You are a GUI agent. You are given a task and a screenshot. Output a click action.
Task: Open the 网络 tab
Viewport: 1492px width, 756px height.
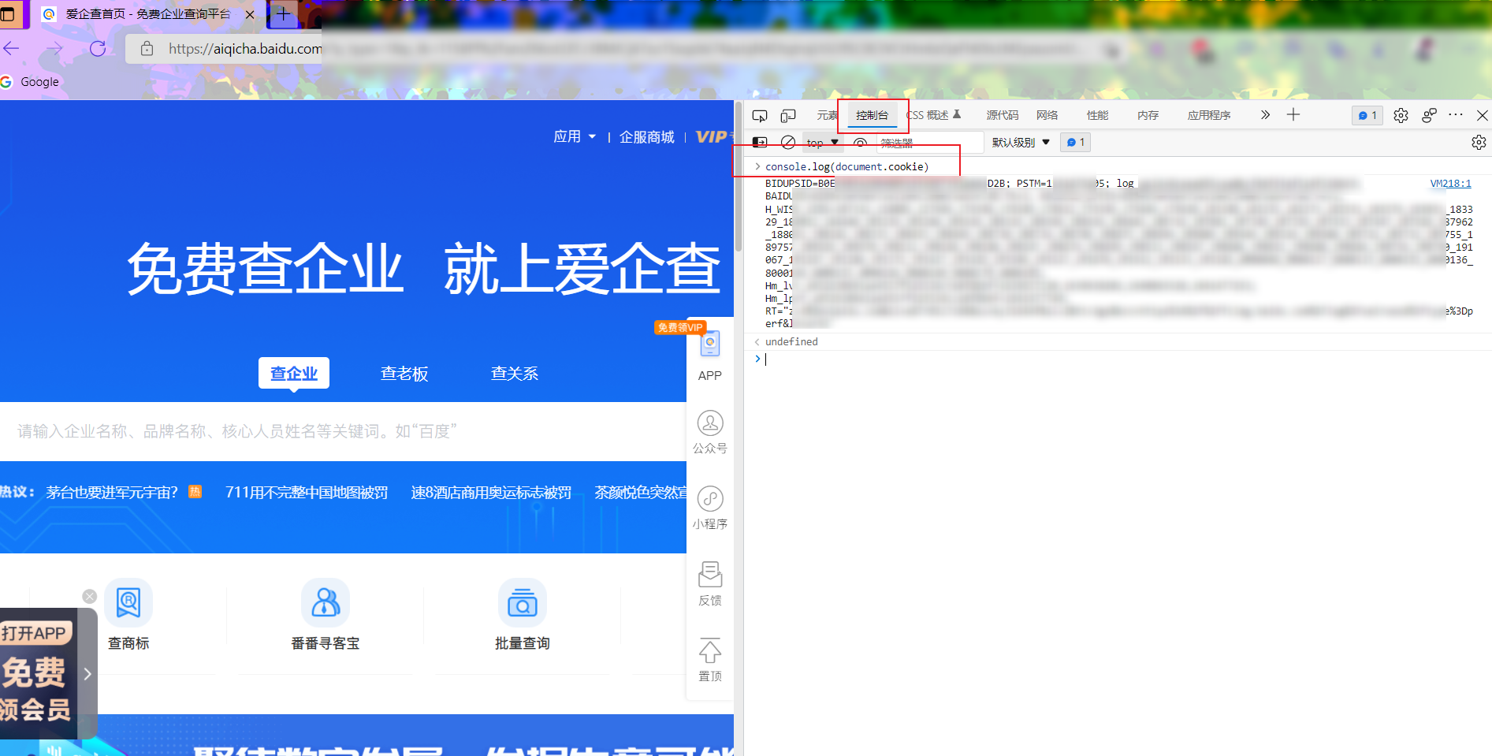pos(1047,115)
